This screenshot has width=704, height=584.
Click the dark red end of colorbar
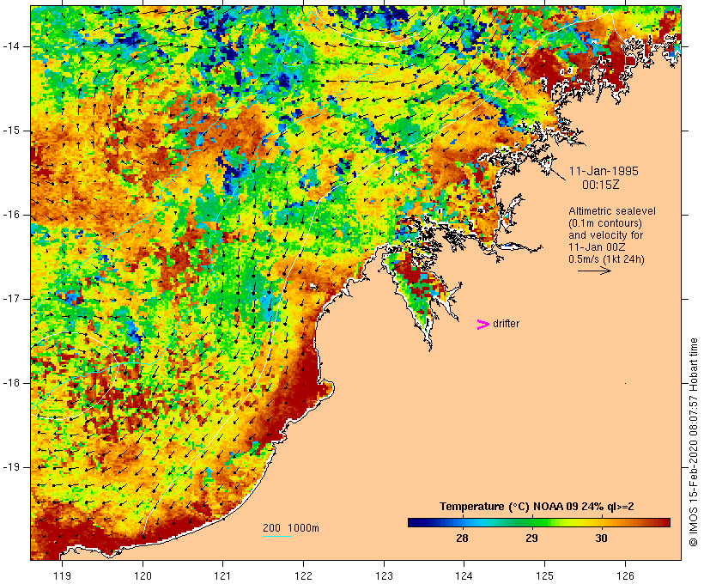(665, 522)
